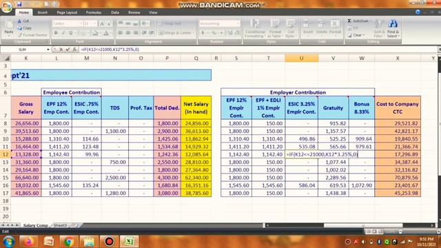Switch to the Review tab
The height and width of the screenshot is (248, 441).
[134, 12]
